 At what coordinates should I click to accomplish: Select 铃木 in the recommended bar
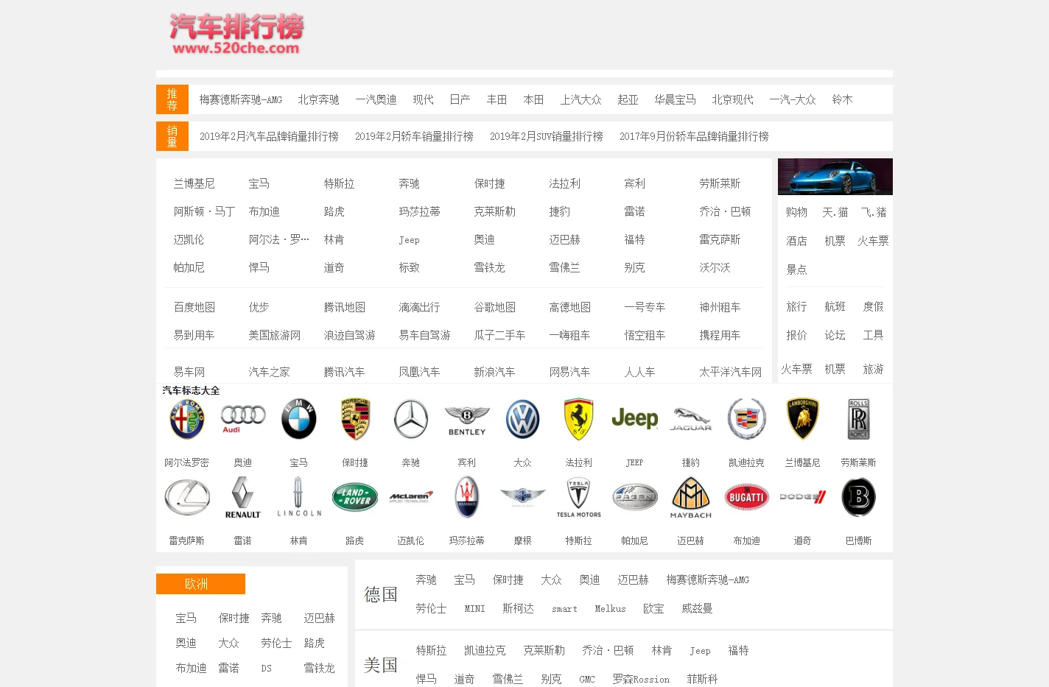[x=842, y=99]
